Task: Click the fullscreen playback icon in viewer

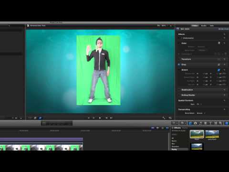Action: 164,118
